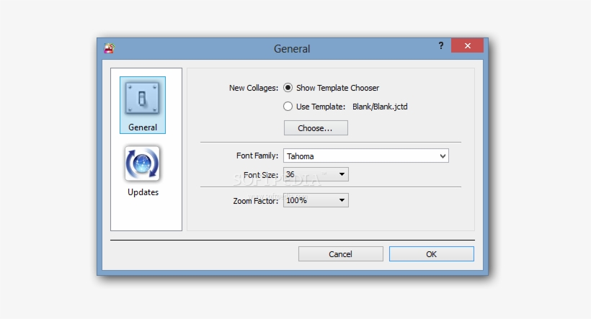Click the question mark help icon
The height and width of the screenshot is (319, 591).
[441, 46]
